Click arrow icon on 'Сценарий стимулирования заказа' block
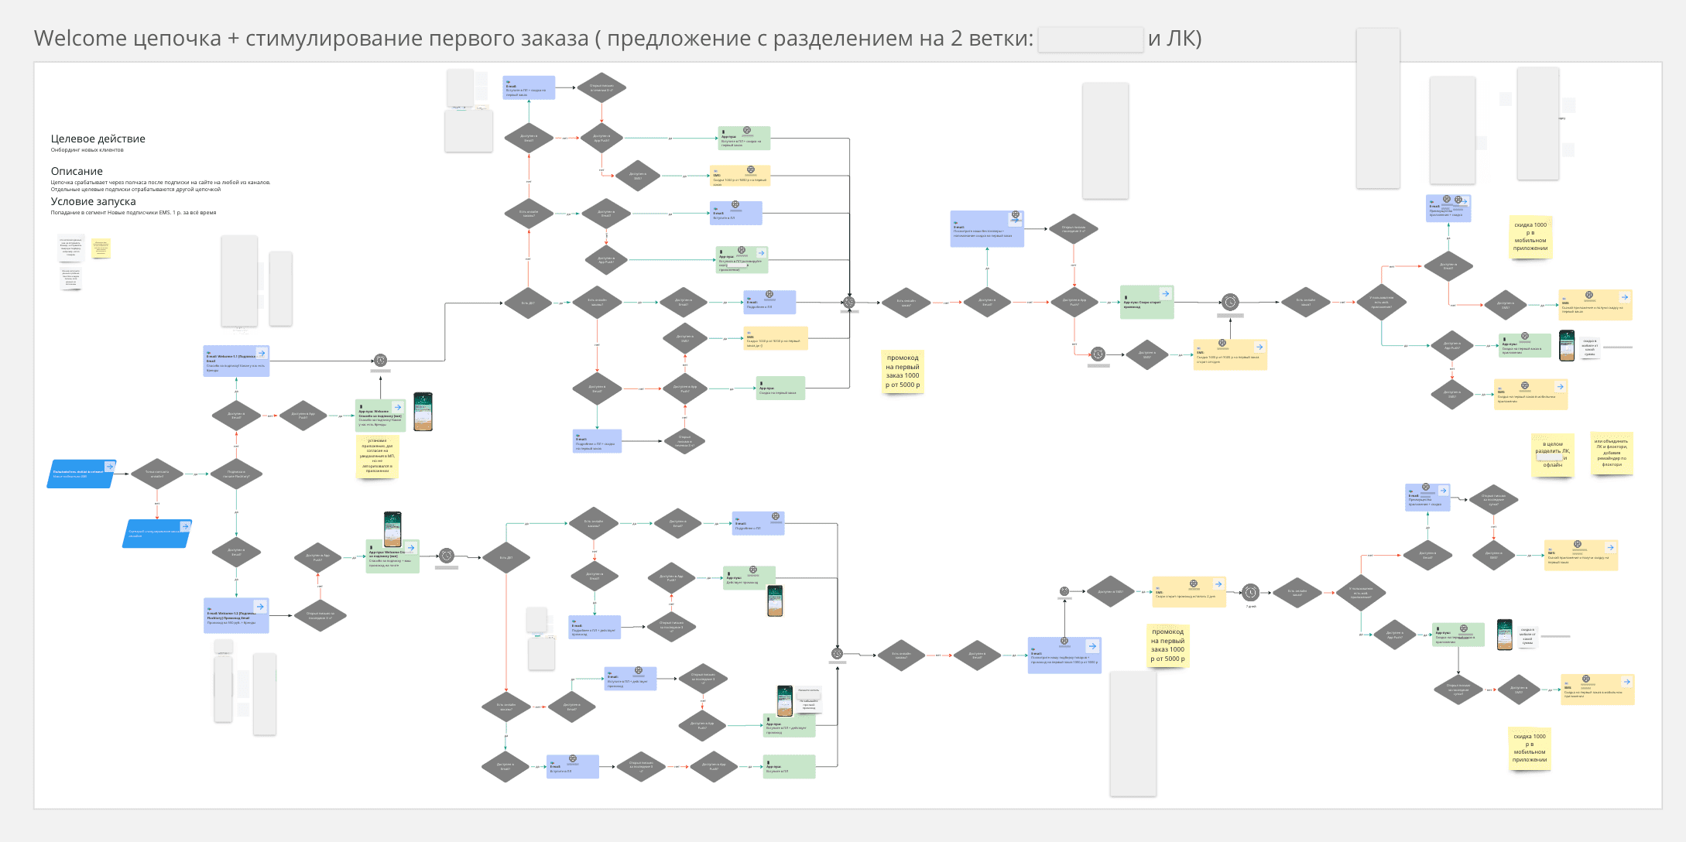This screenshot has width=1686, height=842. [184, 526]
